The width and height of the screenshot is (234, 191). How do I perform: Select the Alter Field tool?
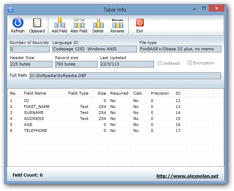[79, 23]
